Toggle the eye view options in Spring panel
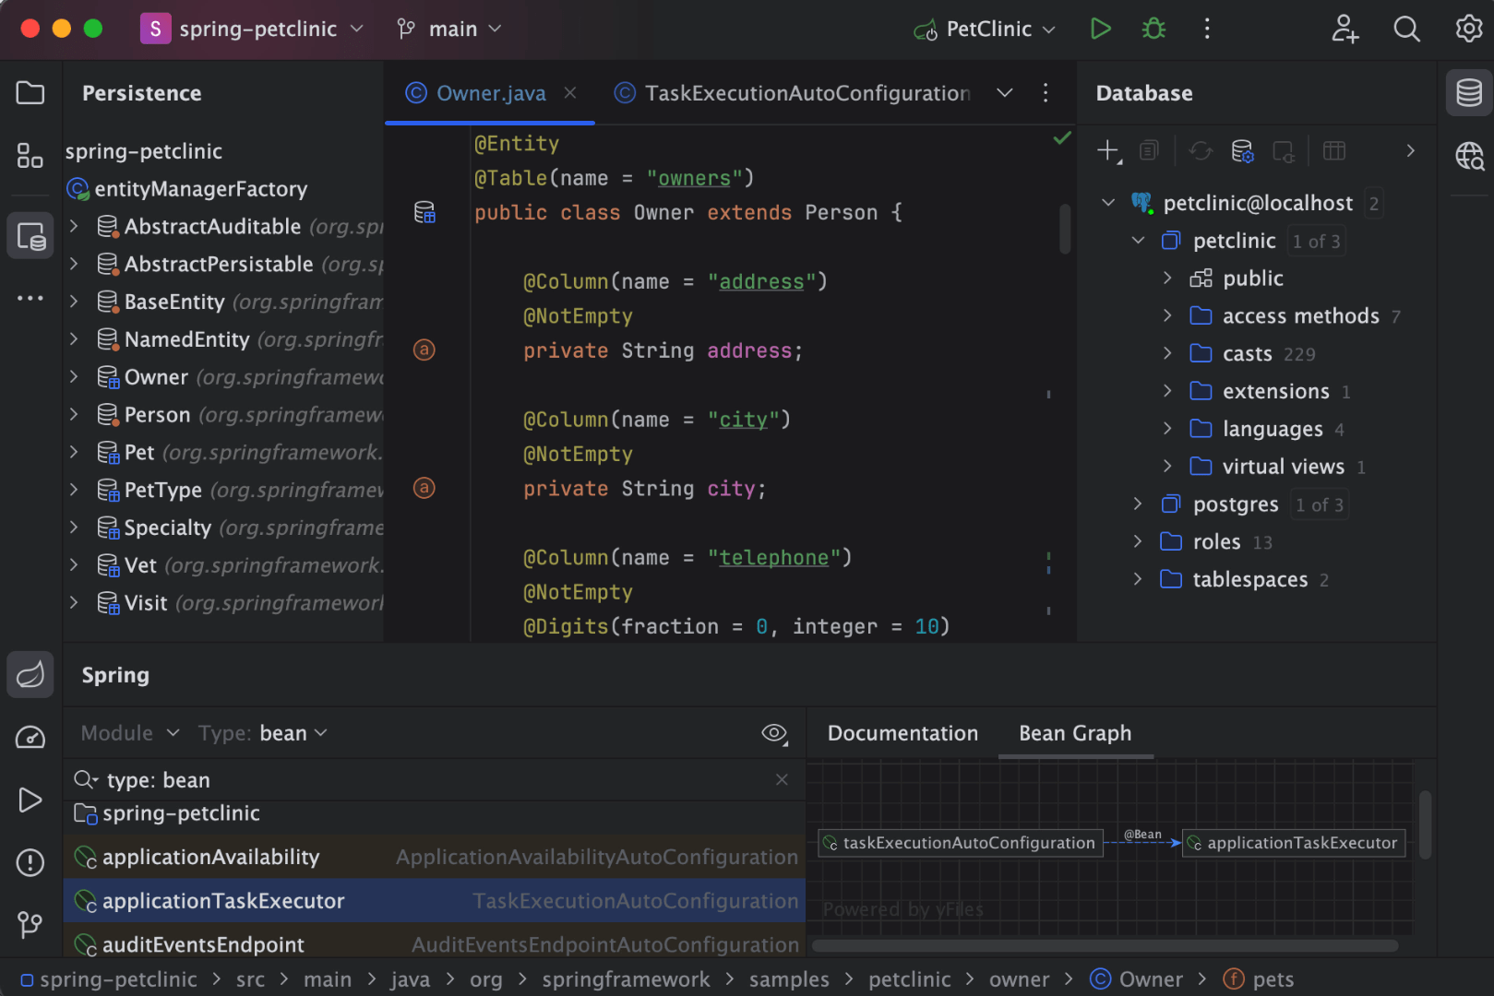This screenshot has height=996, width=1494. pos(774,733)
